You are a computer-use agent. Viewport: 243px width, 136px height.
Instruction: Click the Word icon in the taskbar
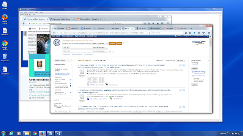pyautogui.click(x=58, y=133)
